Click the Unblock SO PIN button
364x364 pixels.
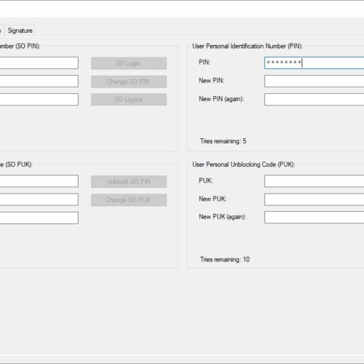(x=129, y=181)
